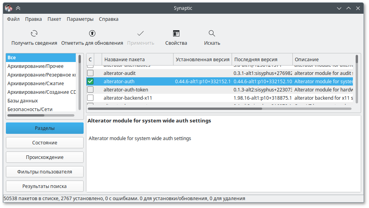The width and height of the screenshot is (369, 208).
Task: Open Результаты поиска view
Action: pos(45,186)
